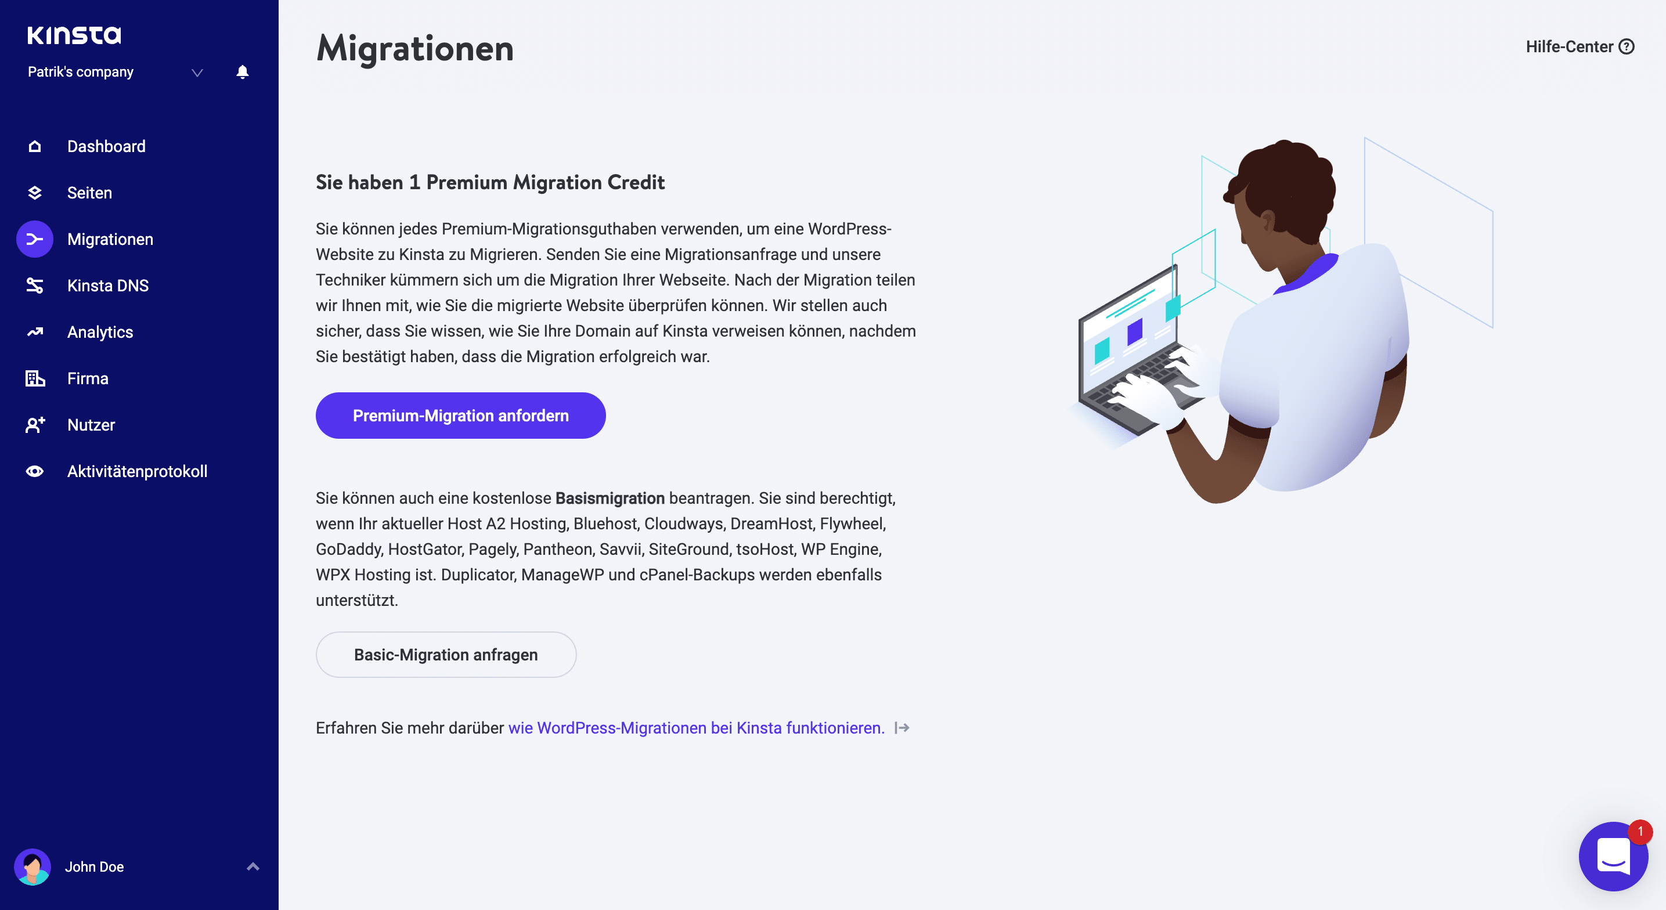Click the Kinsta DNS sidebar icon
This screenshot has height=910, width=1666.
pyautogui.click(x=33, y=284)
